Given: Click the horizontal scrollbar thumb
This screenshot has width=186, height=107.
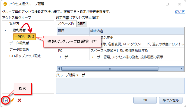Looking at the screenshot, I should 110,68.
